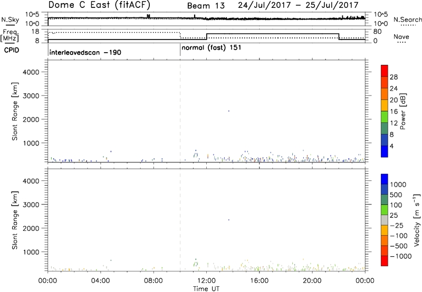The width and height of the screenshot is (422, 292).
Task: Click the "Beam 13" label
Action: 206,6
